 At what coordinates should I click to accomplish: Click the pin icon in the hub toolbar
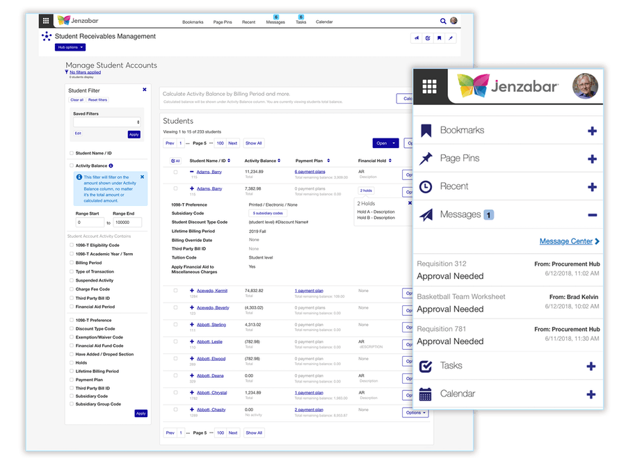coord(451,38)
